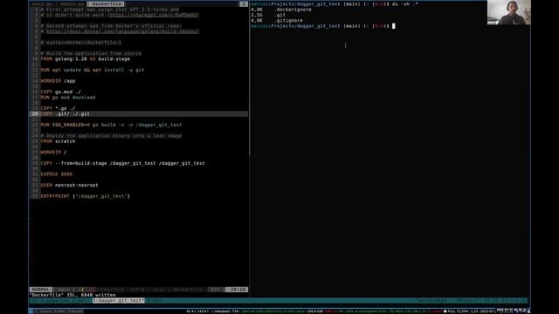559x314 pixels.
Task: Click the 'RUN go mod download' line
Action: tap(68, 97)
